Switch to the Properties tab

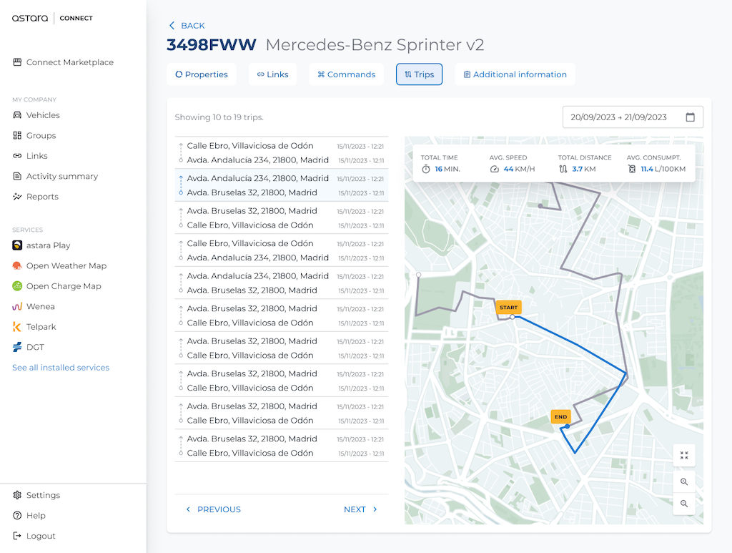[202, 74]
